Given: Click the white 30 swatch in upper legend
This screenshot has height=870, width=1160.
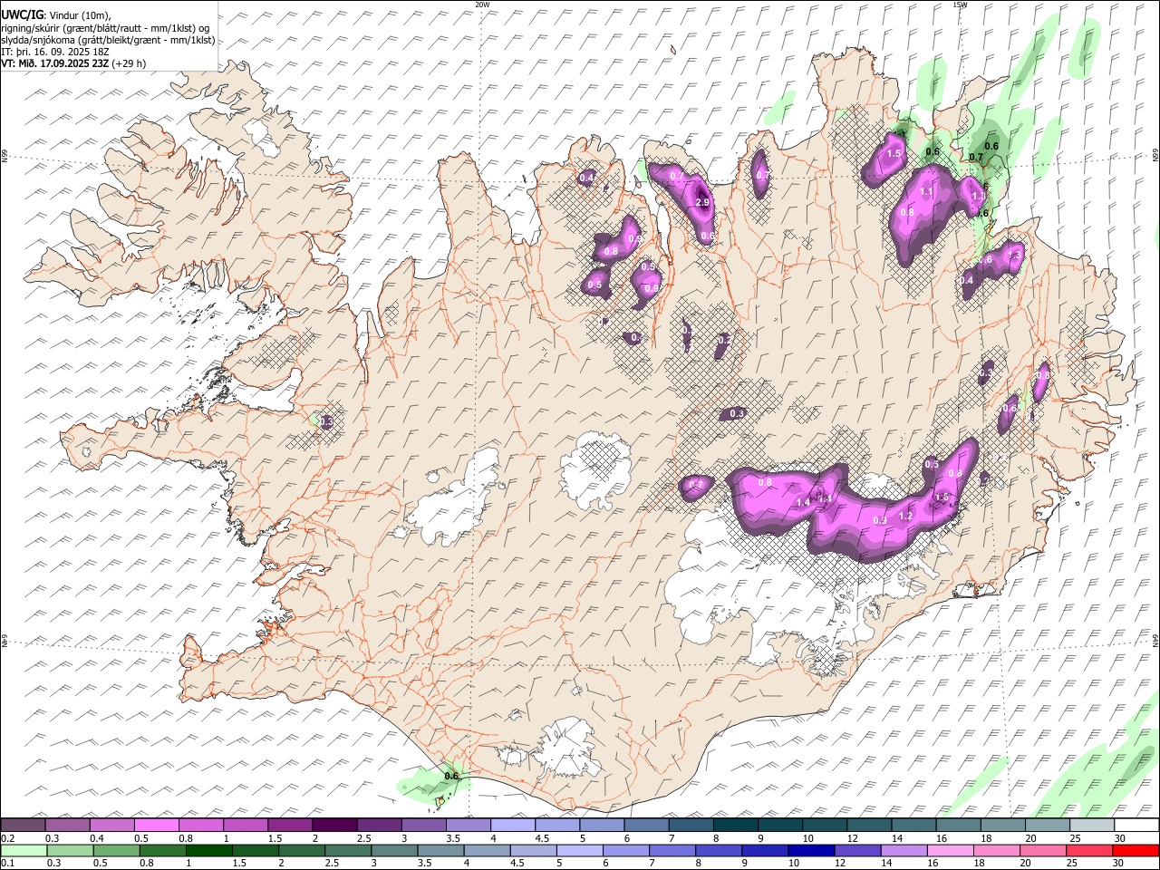Looking at the screenshot, I should coord(1136,826).
